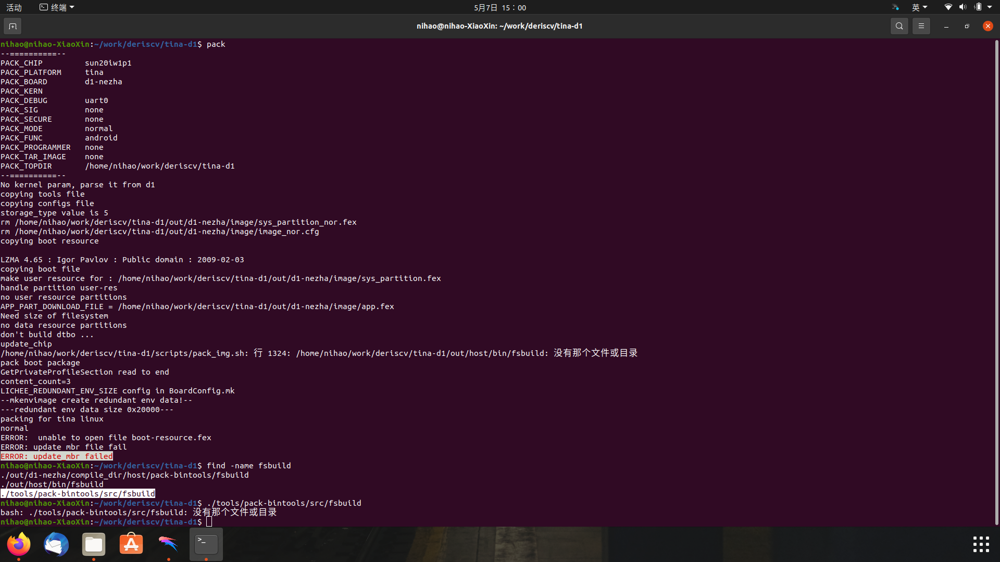
Task: Click the volume speaker icon
Action: [x=963, y=7]
